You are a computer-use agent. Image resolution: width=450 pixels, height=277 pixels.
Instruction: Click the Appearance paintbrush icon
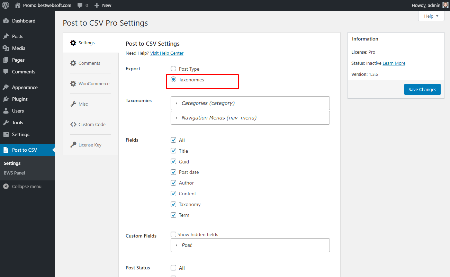point(6,87)
